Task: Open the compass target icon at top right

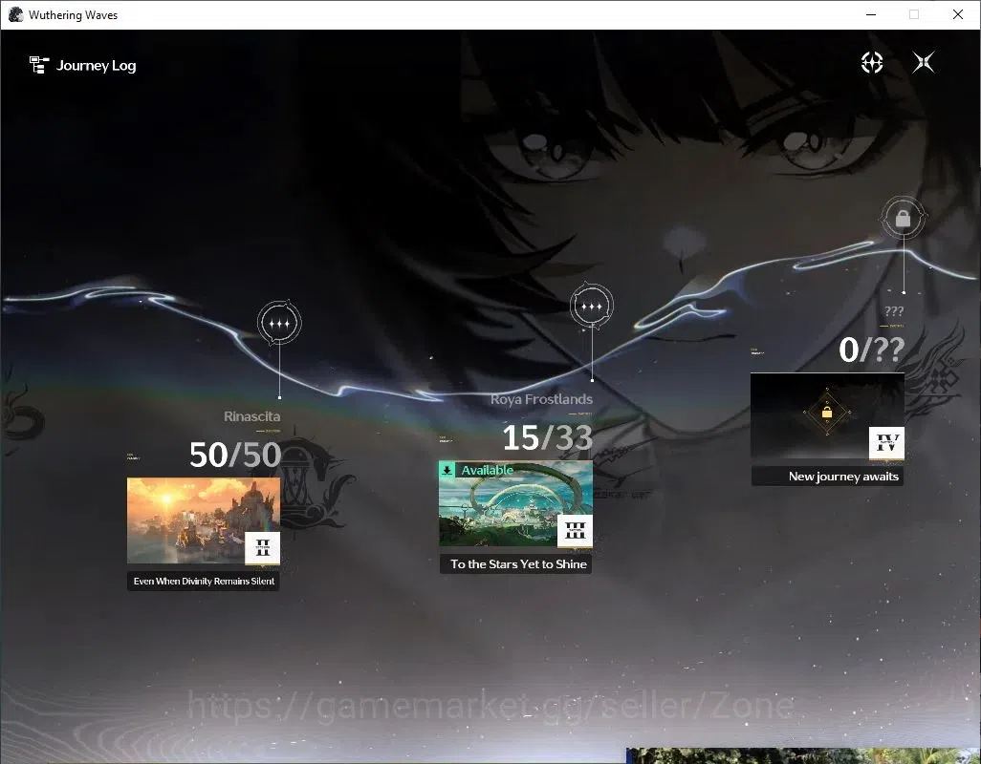Action: [x=871, y=62]
